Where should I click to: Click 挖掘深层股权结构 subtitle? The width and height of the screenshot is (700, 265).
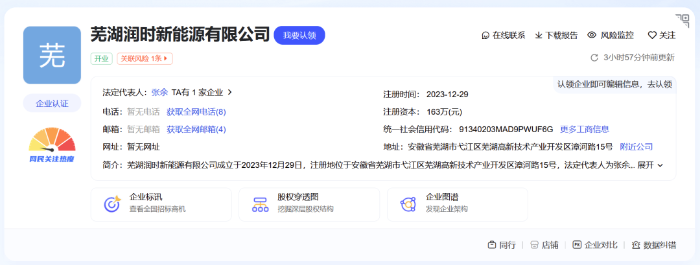[305, 209]
